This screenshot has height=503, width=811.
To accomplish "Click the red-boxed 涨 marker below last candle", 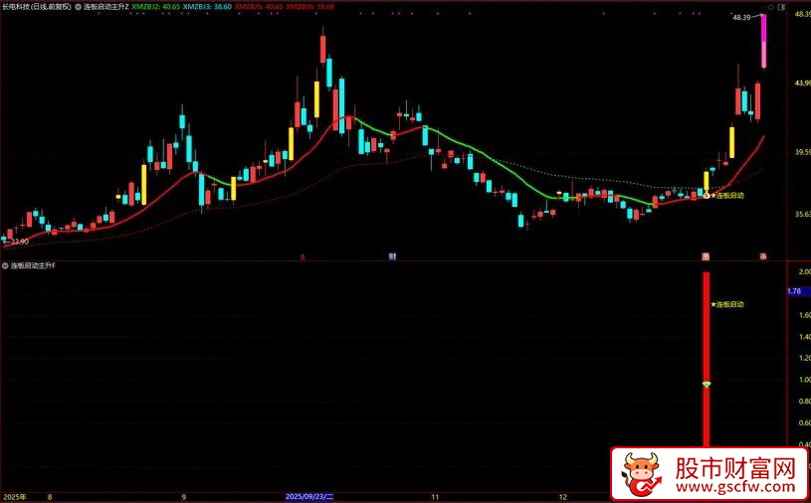I will click(763, 256).
